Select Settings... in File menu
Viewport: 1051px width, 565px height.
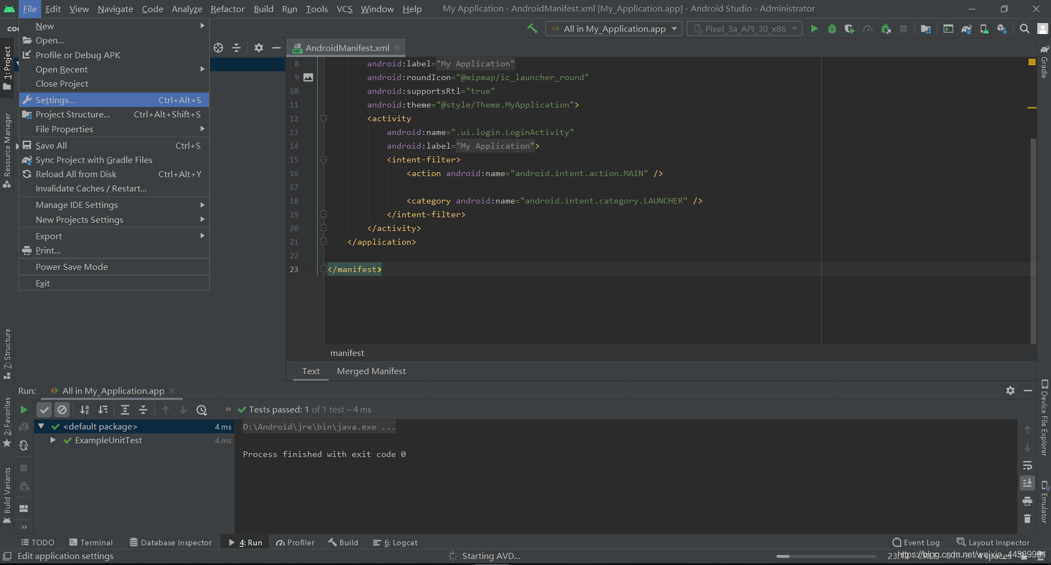coord(114,100)
